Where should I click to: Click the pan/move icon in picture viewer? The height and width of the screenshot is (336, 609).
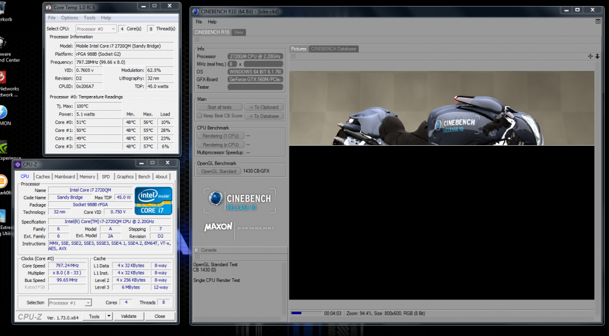coord(590,56)
